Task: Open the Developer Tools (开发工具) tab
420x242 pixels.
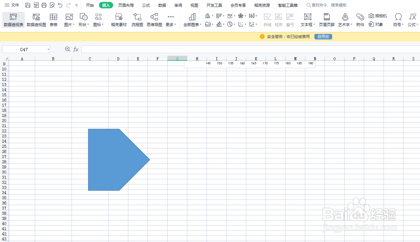Action: 214,5
